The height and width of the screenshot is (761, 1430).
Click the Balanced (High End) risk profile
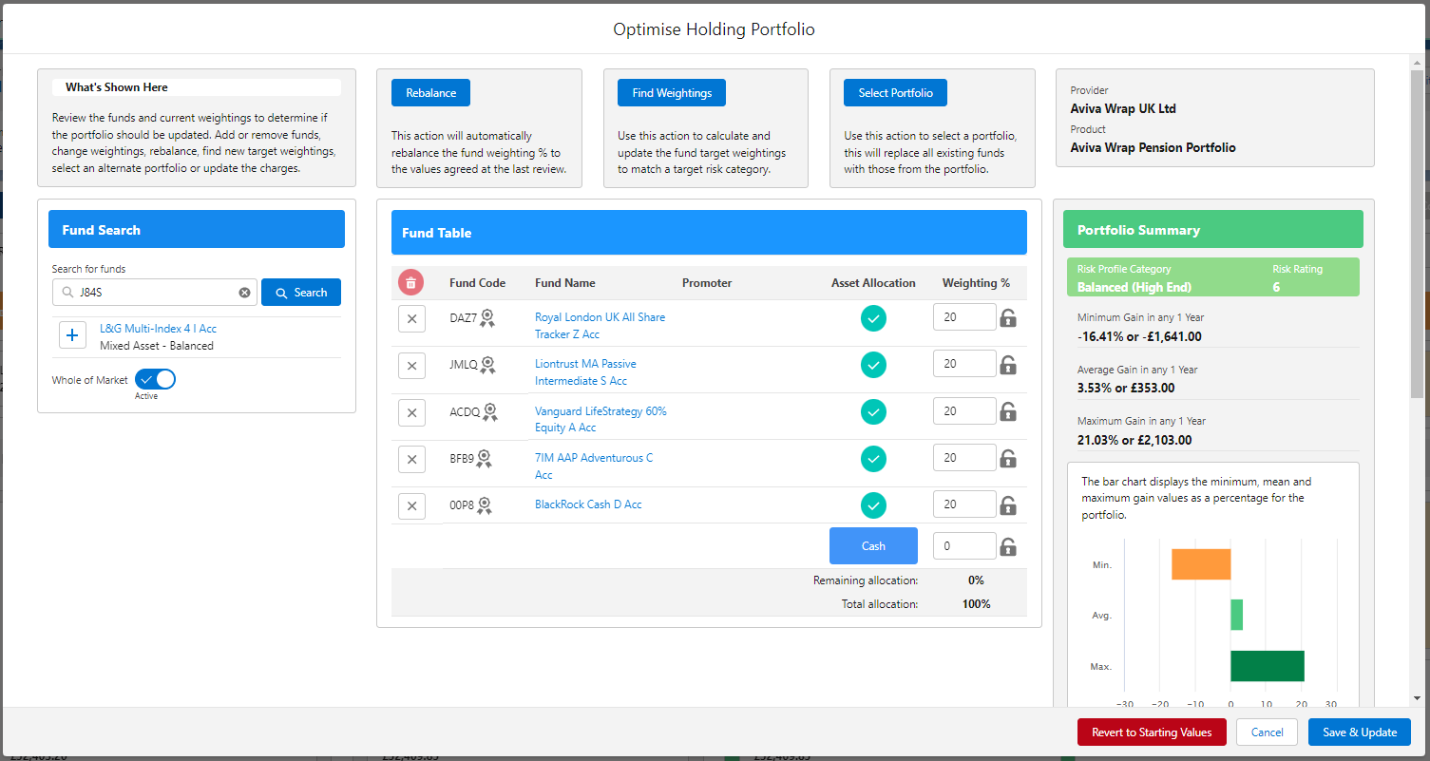click(x=1134, y=287)
